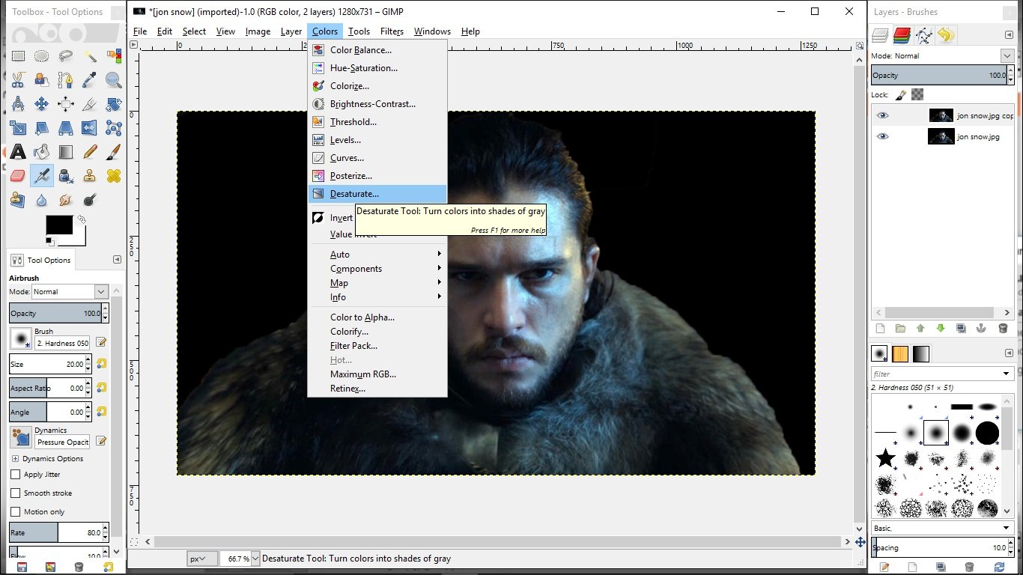This screenshot has height=575, width=1023.
Task: Select the Eraser tool
Action: pos(18,176)
